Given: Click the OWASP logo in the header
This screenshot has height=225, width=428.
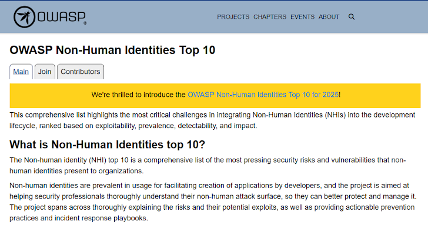Looking at the screenshot, I should pyautogui.click(x=50, y=17).
